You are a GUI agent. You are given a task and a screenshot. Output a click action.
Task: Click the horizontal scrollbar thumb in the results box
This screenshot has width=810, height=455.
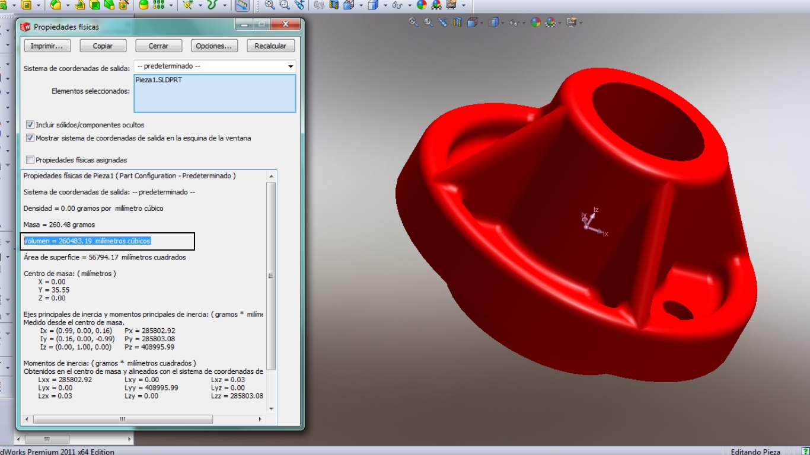coord(123,419)
